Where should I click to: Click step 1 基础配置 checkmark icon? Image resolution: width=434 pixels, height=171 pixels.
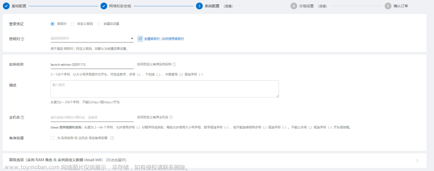coord(6,6)
